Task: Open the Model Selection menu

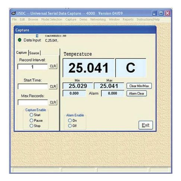Action: 52,19
